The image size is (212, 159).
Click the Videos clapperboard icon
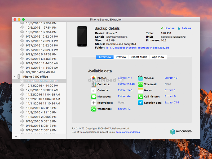[140, 78]
